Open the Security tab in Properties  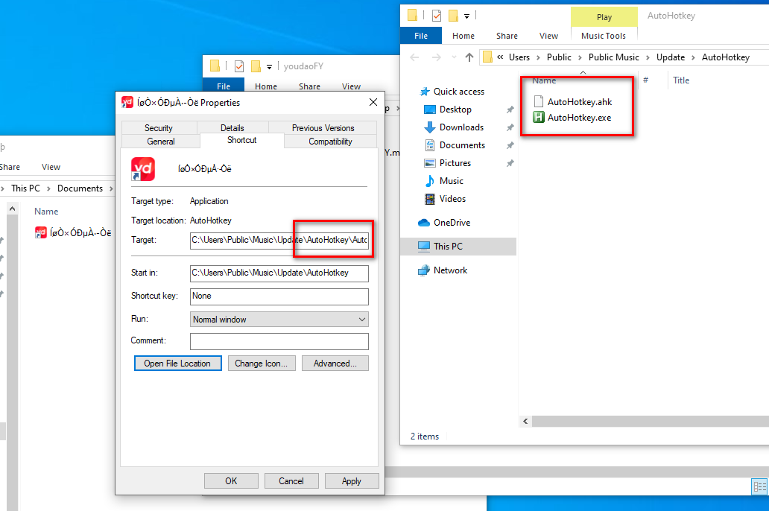(159, 128)
